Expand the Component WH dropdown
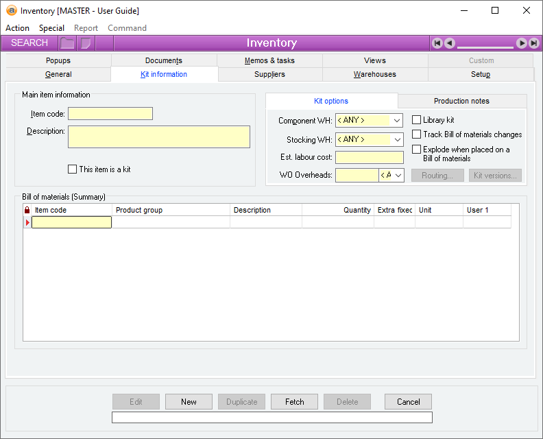Screen dimensions: 543x439 point(396,121)
